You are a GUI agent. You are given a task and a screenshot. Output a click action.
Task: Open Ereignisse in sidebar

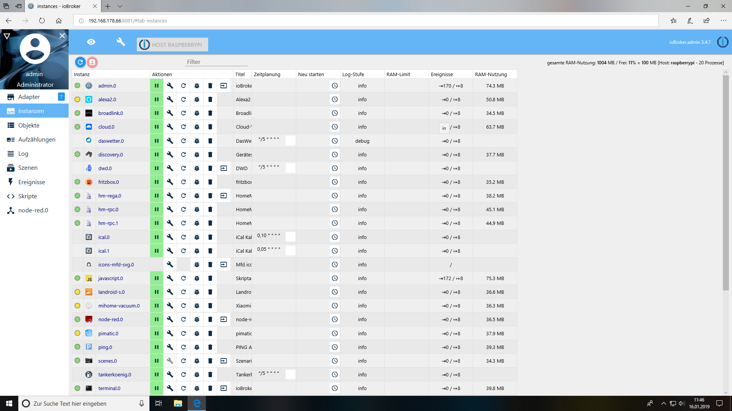tap(34, 182)
